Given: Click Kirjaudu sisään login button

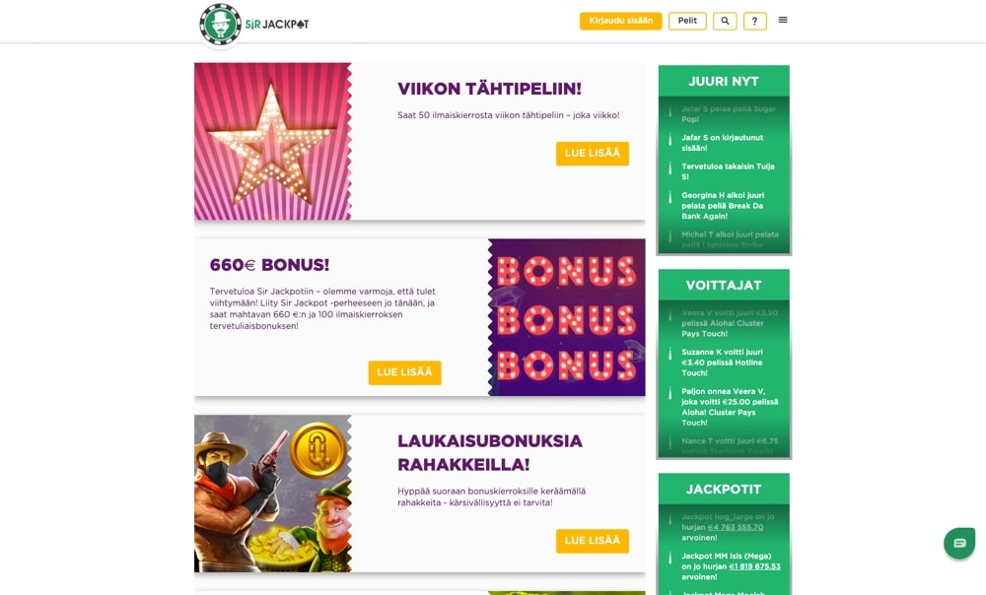Looking at the screenshot, I should click(x=620, y=21).
